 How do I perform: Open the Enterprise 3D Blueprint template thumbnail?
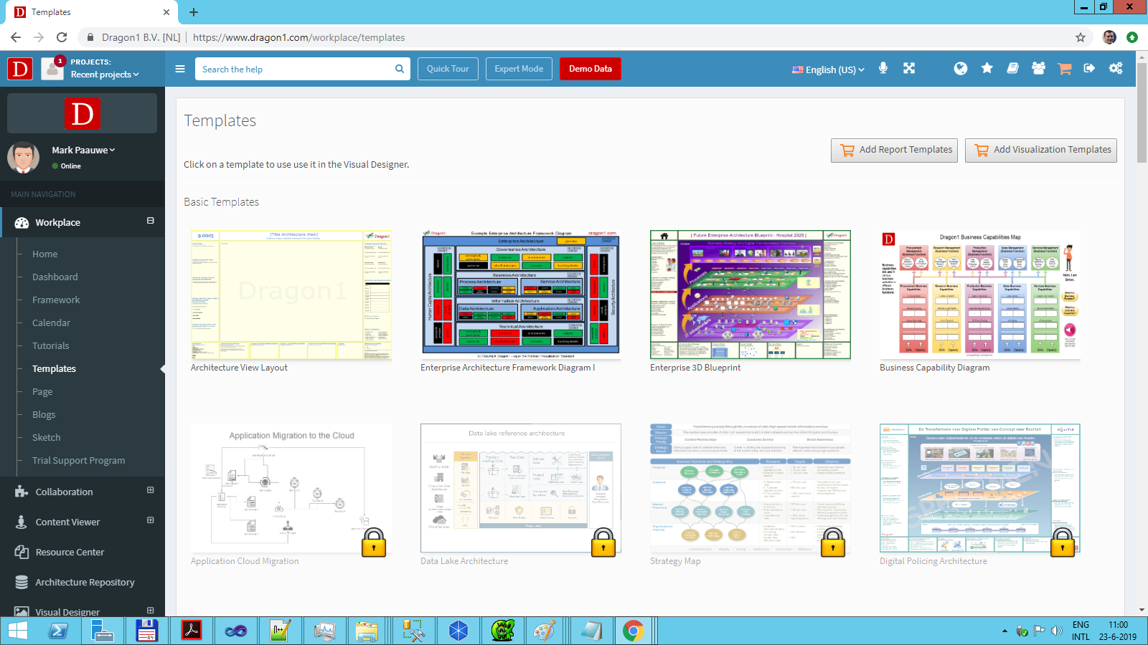pyautogui.click(x=751, y=295)
